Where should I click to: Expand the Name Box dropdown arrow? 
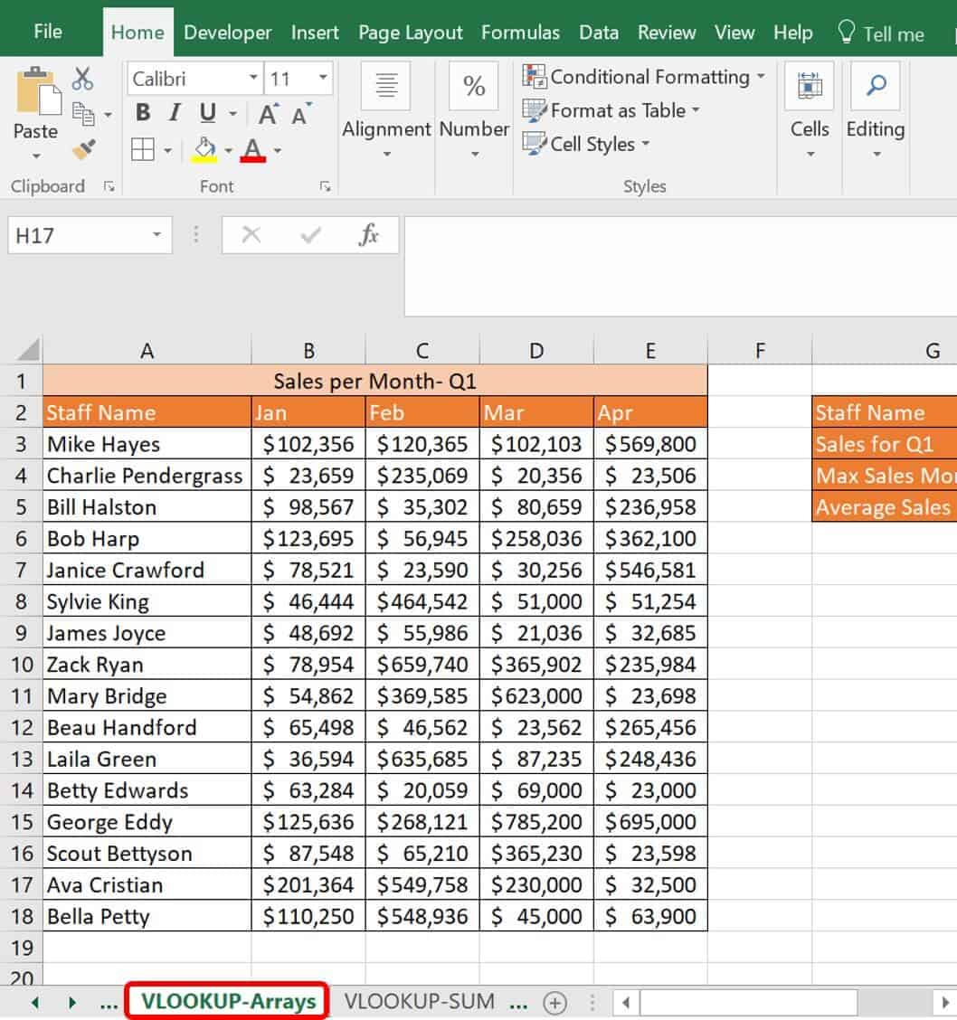click(156, 236)
